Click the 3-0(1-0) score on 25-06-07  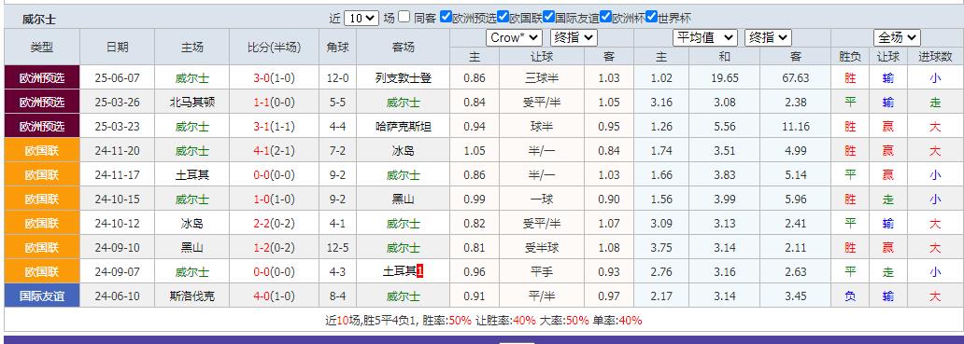click(x=275, y=78)
